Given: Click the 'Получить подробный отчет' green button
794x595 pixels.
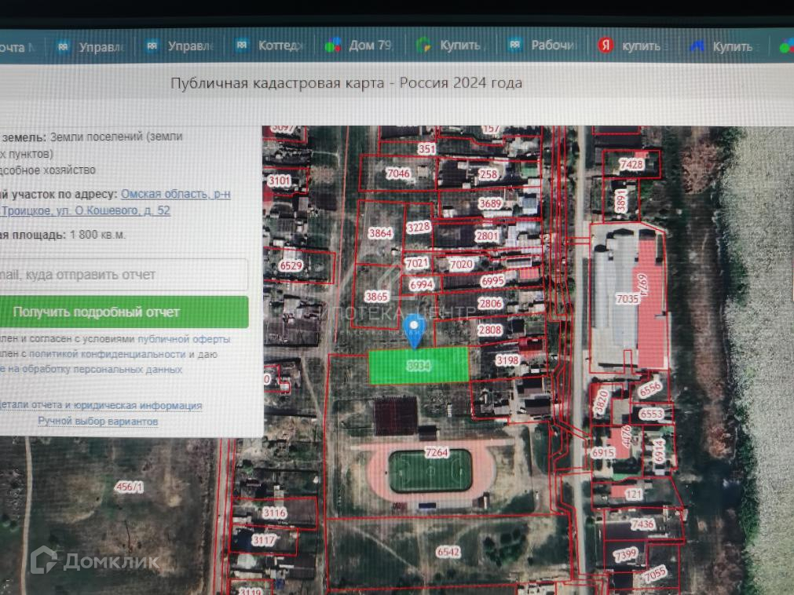Looking at the screenshot, I should (123, 312).
